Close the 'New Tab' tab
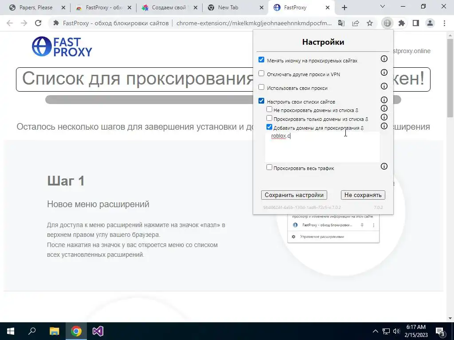454x340 pixels. point(262,8)
